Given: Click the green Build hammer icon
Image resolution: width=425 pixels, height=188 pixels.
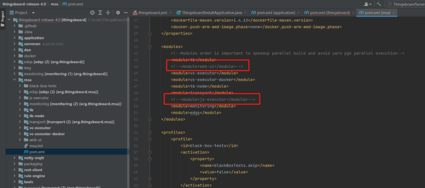Looking at the screenshot, I should coord(379,4).
